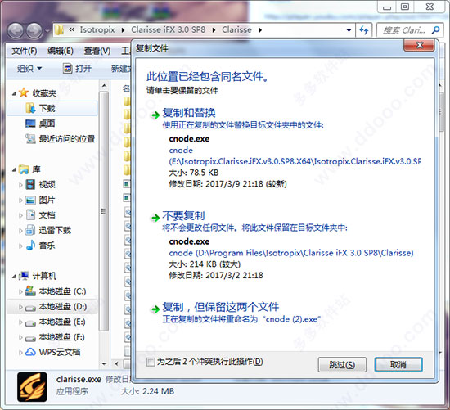Click the 打开 toolbar icon

point(67,69)
